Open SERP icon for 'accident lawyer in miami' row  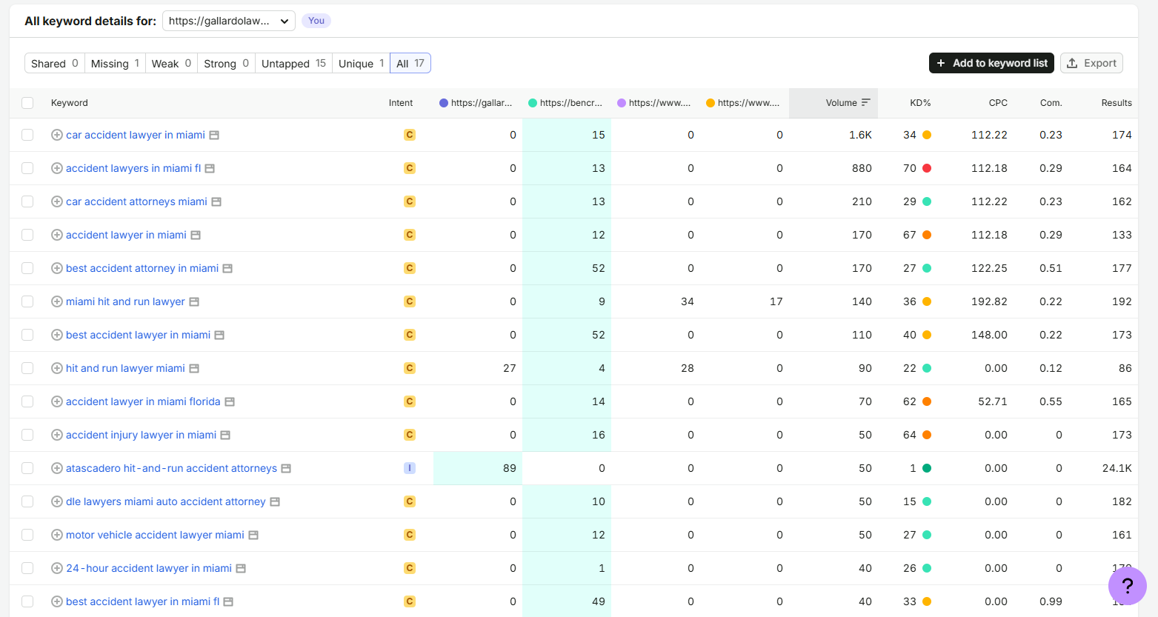click(196, 235)
